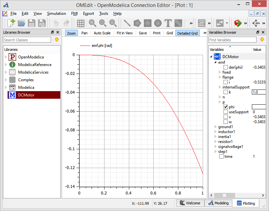269x211 pixels.
Task: Uncheck the phi variable
Action: pos(226,107)
